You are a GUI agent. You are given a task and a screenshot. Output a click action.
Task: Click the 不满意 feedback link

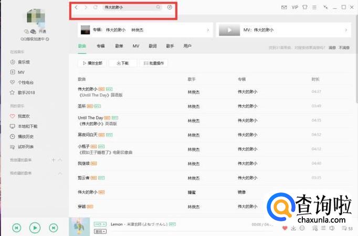[x=344, y=48]
